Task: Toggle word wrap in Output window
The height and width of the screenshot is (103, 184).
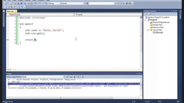Action: click(x=82, y=77)
